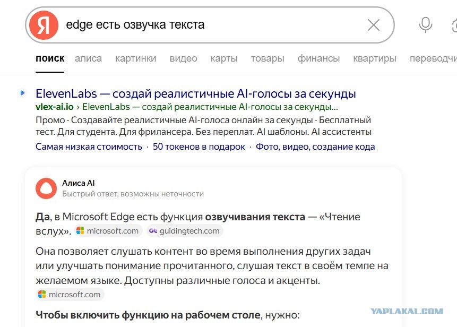Open the финансы tab
The width and height of the screenshot is (457, 327).
point(318,58)
